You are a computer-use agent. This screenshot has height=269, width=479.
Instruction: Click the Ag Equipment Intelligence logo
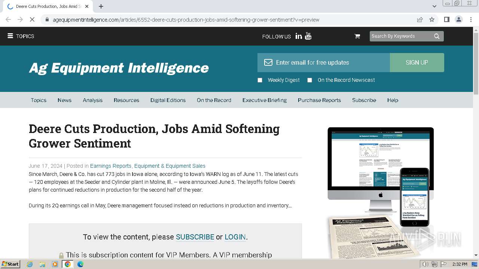119,68
